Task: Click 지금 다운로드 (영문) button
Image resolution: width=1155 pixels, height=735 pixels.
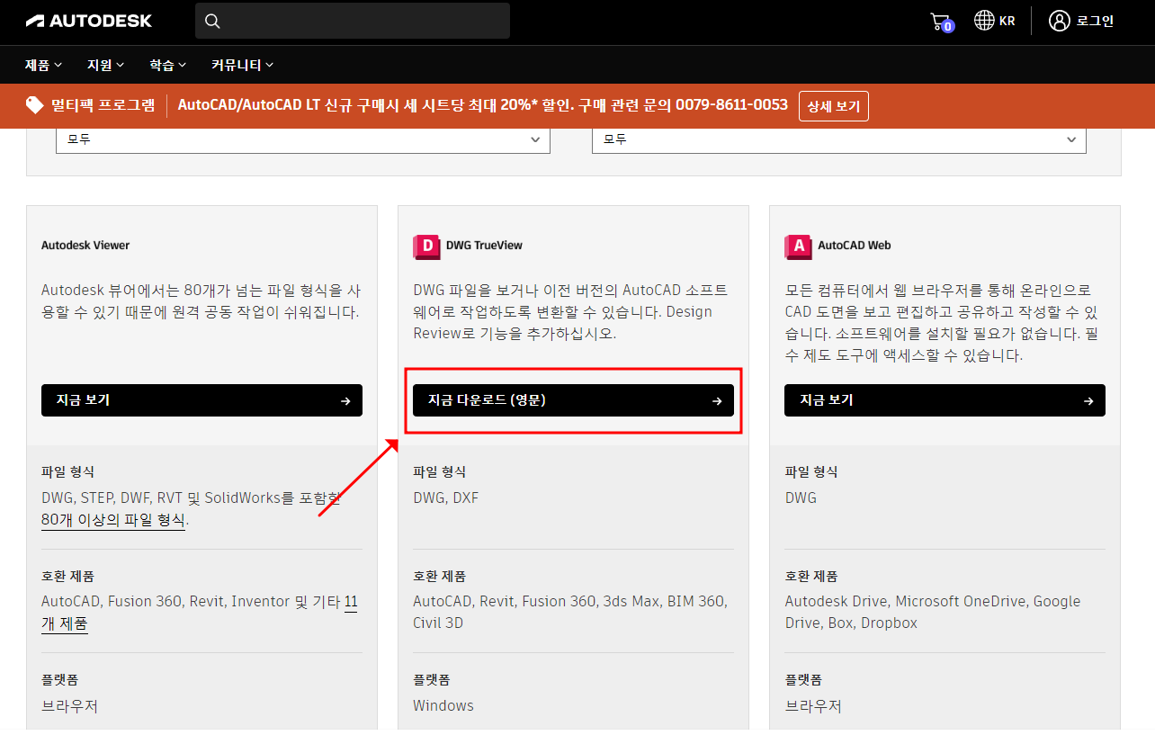Action: coord(573,400)
